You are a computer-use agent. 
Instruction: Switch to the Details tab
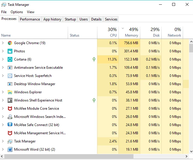click(x=96, y=19)
